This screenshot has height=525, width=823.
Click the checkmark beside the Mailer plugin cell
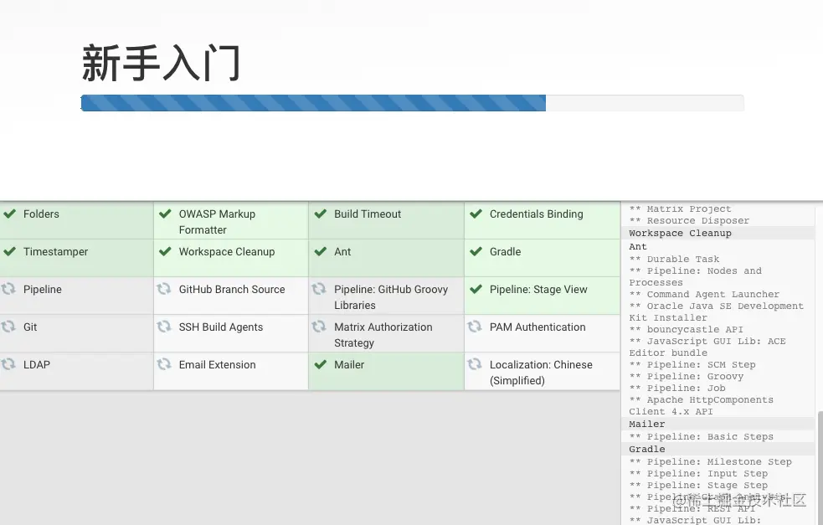pyautogui.click(x=320, y=364)
